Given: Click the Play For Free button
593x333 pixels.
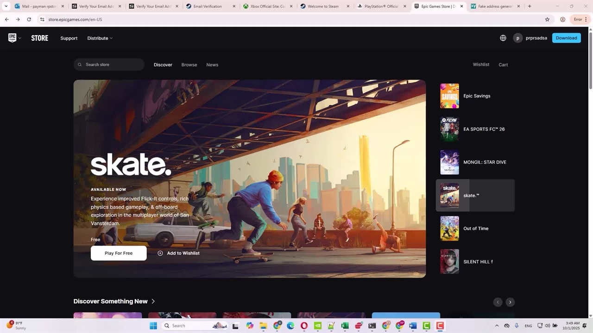Looking at the screenshot, I should (x=119, y=253).
